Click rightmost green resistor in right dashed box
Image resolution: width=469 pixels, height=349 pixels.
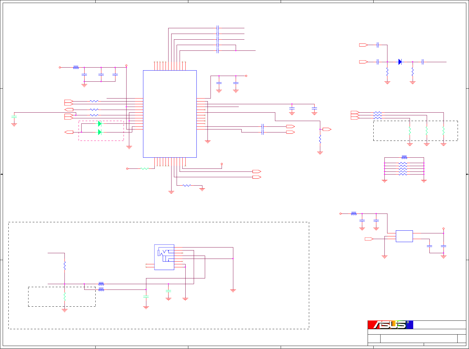pos(443,131)
